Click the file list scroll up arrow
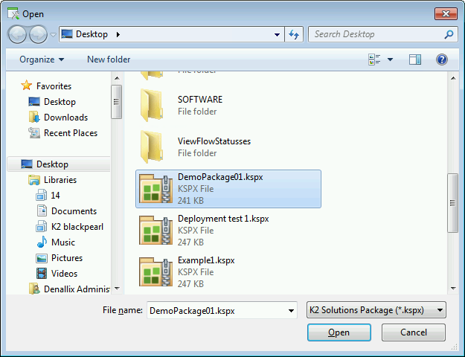This screenshot has height=357, width=465. coord(453,78)
